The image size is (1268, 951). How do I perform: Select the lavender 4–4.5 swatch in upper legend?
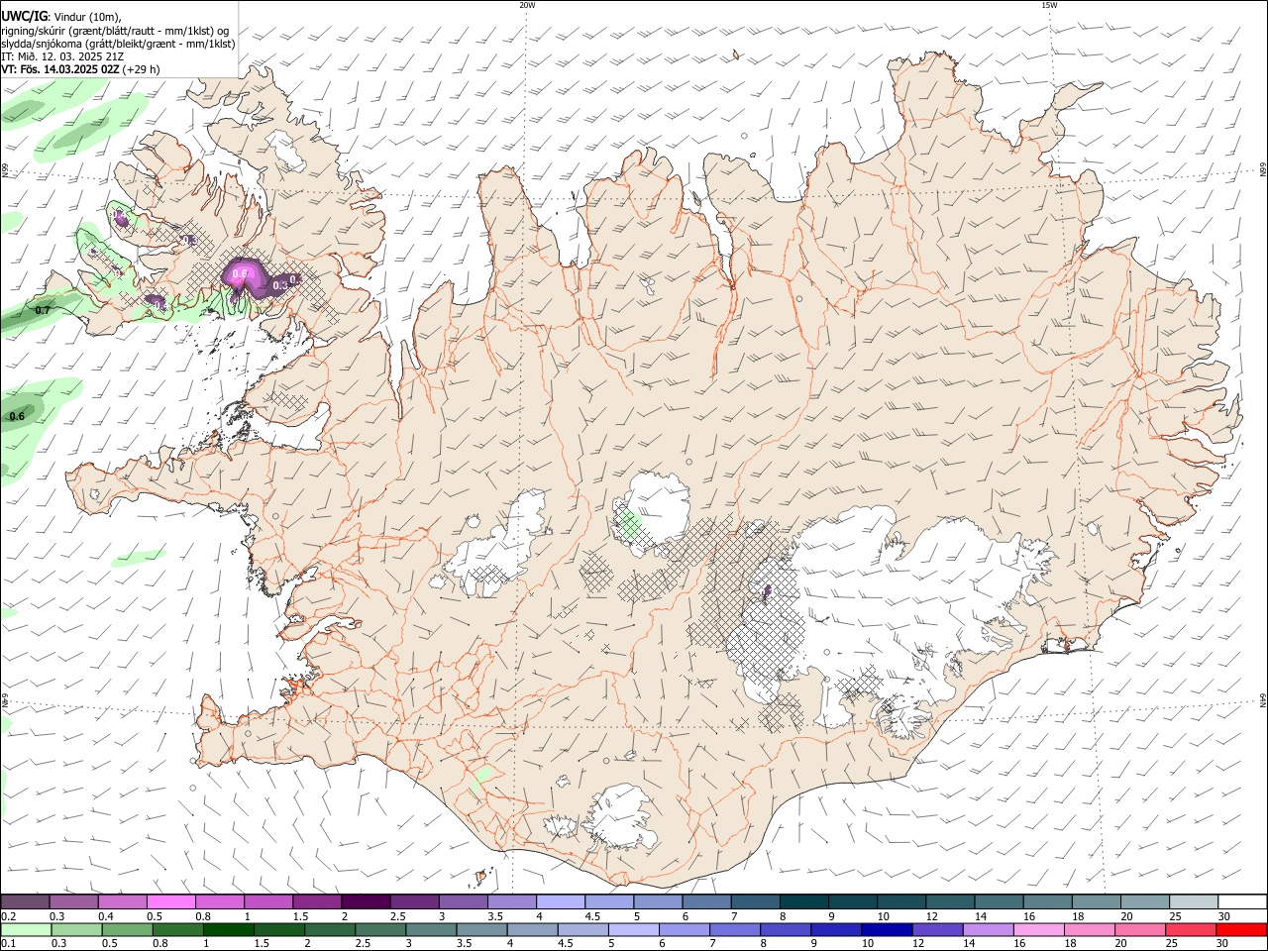(x=561, y=901)
